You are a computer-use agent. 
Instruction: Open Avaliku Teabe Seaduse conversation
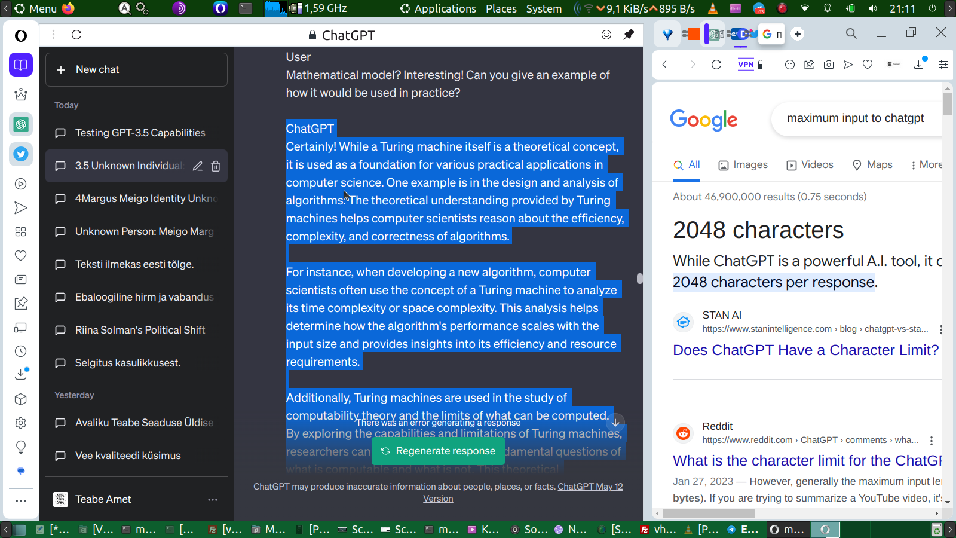click(136, 423)
